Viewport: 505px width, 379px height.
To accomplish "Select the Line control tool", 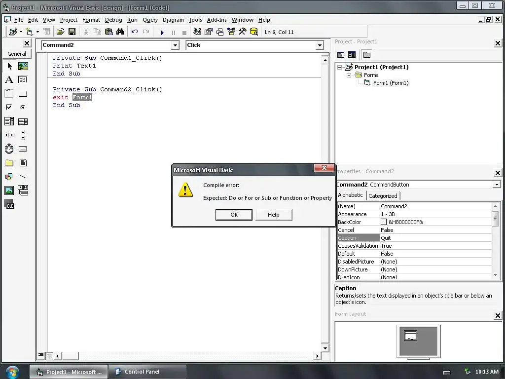I will [x=23, y=177].
